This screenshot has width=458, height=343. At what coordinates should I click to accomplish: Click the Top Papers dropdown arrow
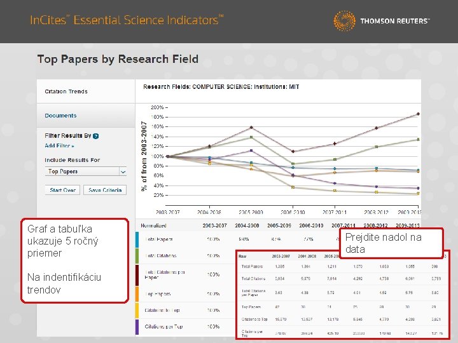123,171
